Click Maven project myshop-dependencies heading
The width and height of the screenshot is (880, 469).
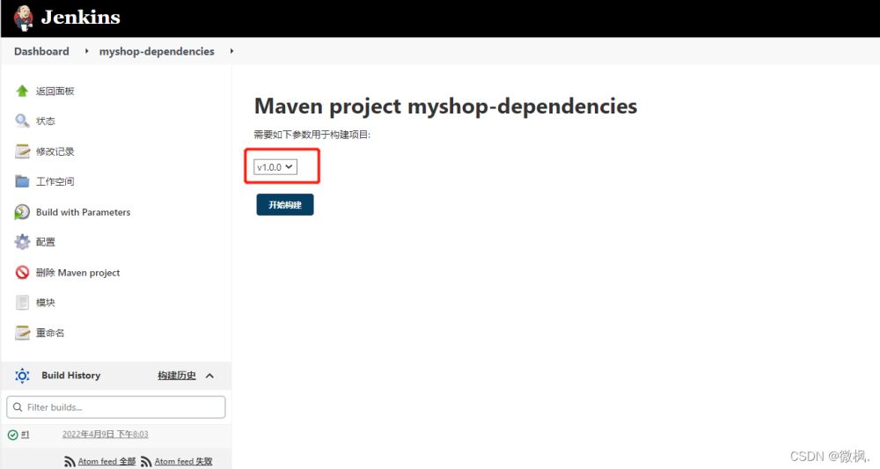click(445, 106)
